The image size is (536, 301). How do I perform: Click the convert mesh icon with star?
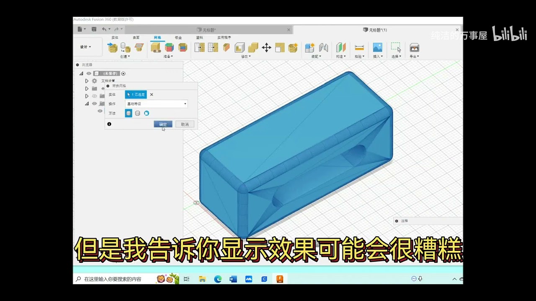(293, 47)
